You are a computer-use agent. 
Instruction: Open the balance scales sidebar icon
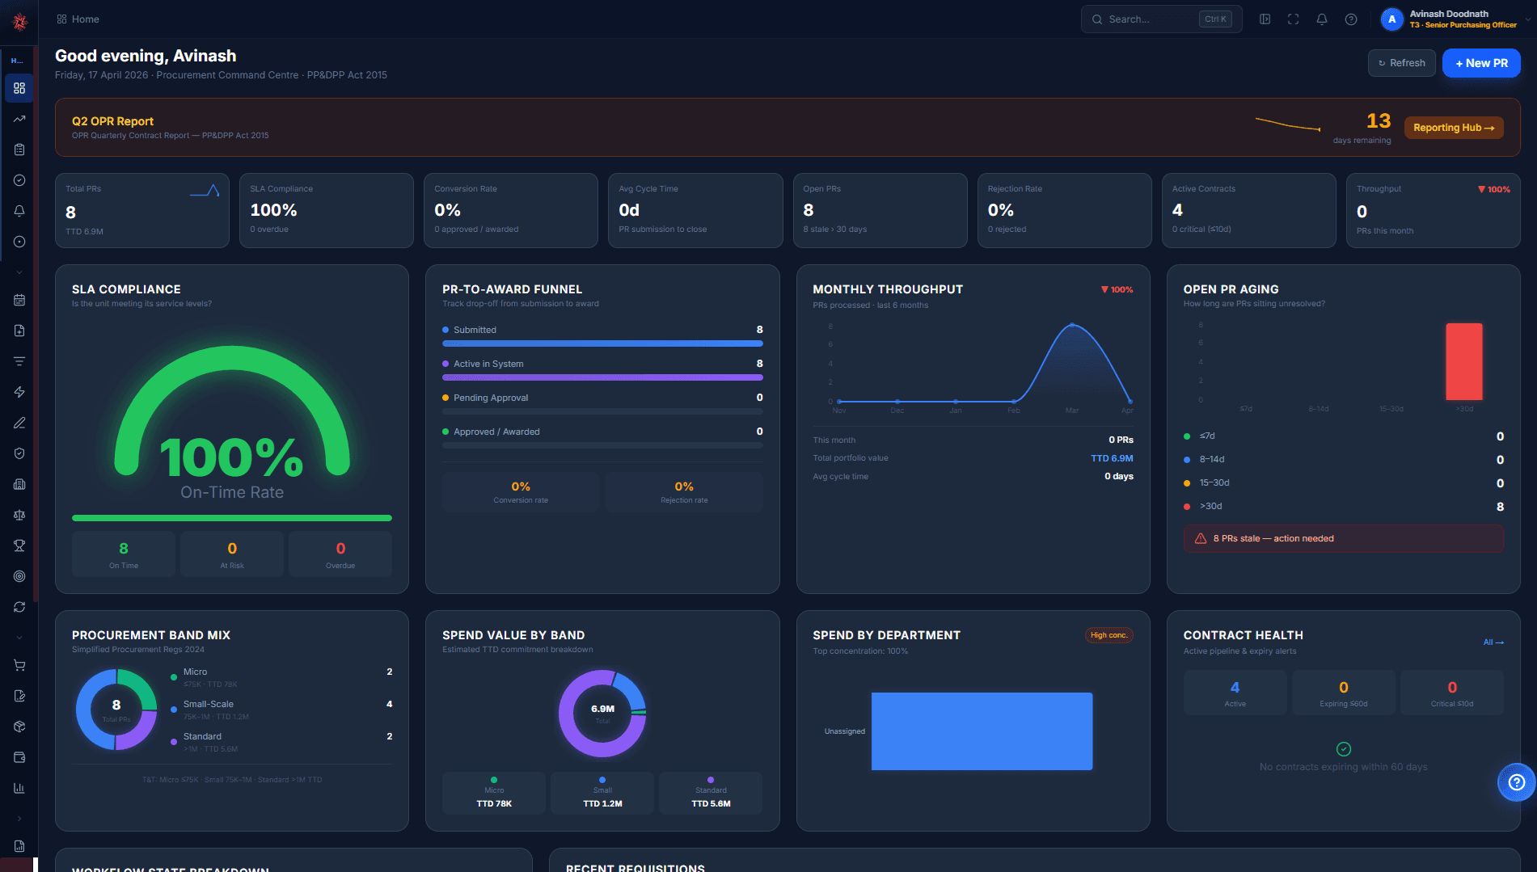coord(19,515)
